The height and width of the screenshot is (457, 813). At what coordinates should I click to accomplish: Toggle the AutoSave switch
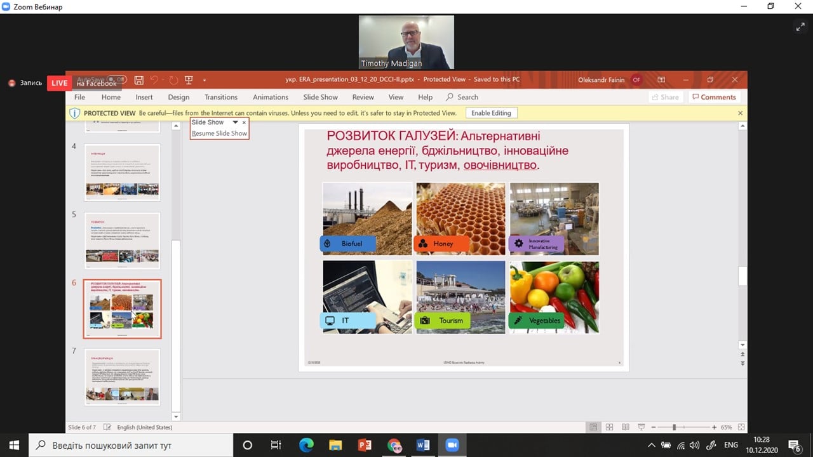(x=116, y=80)
